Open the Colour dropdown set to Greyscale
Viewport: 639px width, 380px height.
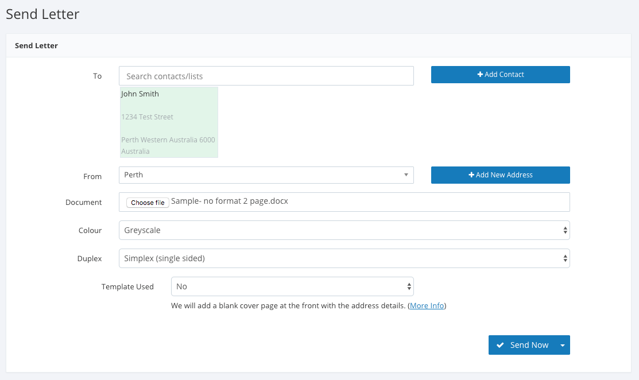(x=344, y=230)
